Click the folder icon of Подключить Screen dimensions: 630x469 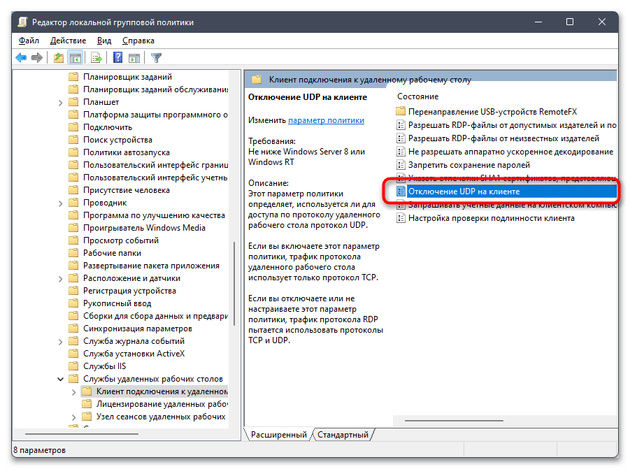73,127
